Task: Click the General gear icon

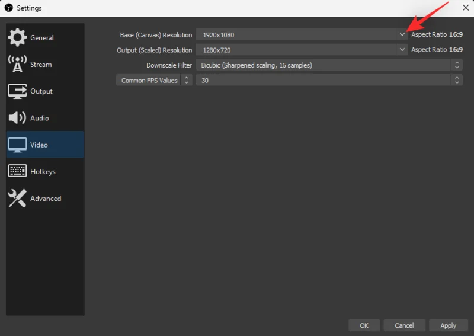Action: pyautogui.click(x=17, y=37)
